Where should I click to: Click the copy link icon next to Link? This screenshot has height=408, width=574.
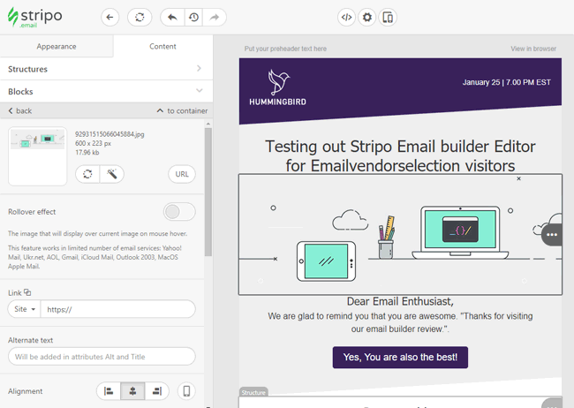coord(27,292)
